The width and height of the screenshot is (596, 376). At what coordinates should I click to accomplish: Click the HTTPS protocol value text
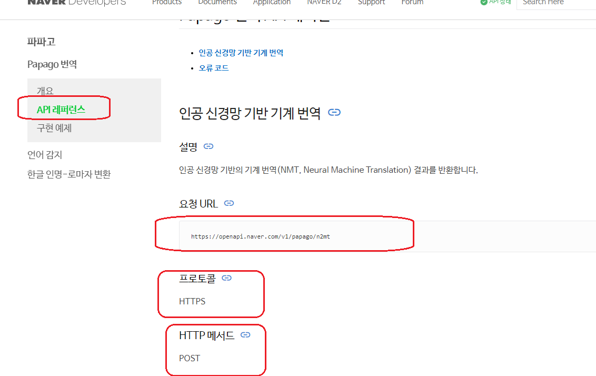tap(192, 301)
